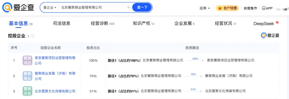Image resolution: width=289 pixels, height=99 pixels.
Task: Click the help question mark beside 控股企业
Action: (33, 36)
